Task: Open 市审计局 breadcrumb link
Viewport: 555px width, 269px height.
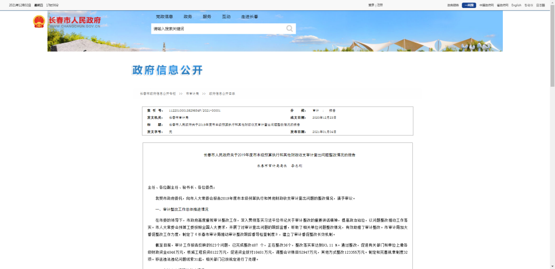Action: pos(192,93)
